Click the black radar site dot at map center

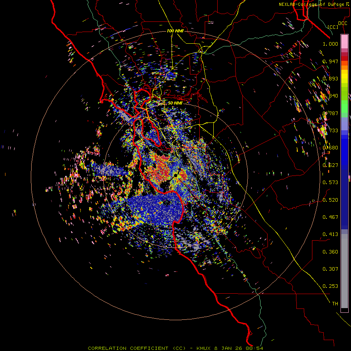(176, 175)
